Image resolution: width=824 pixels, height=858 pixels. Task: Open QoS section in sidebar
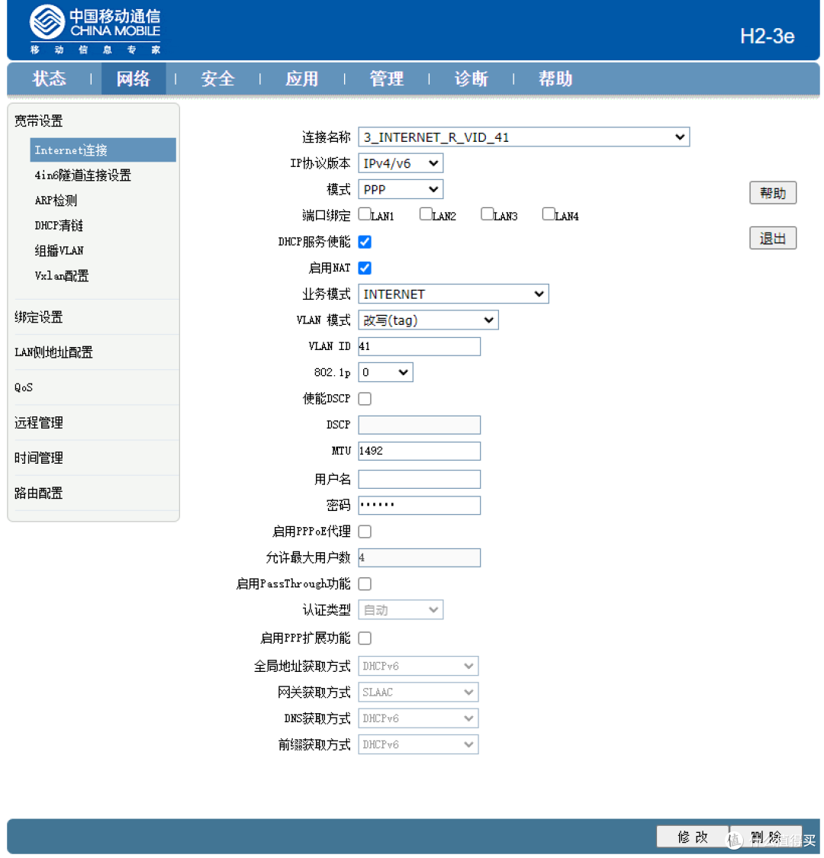pyautogui.click(x=24, y=387)
